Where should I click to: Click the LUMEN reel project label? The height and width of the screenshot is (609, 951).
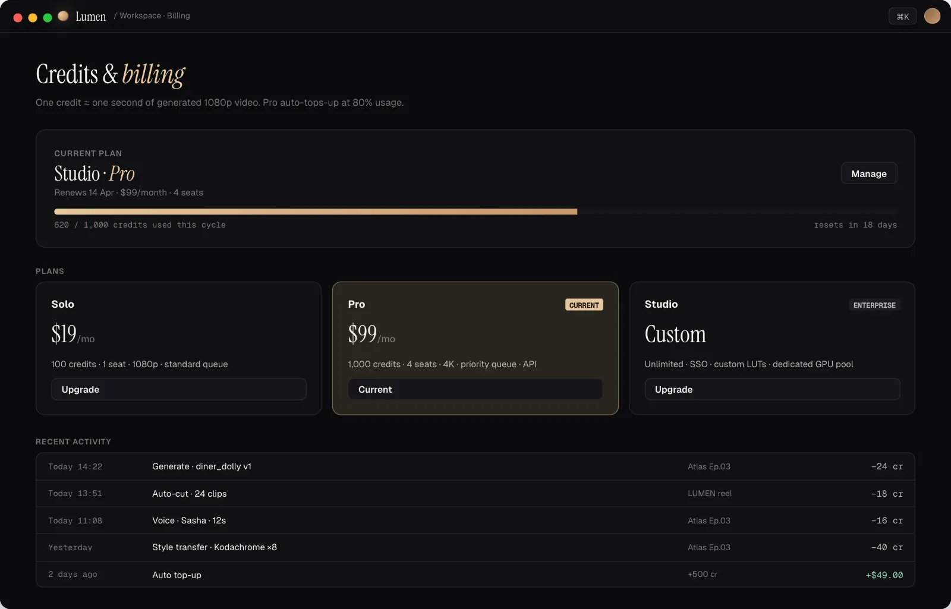pyautogui.click(x=710, y=494)
